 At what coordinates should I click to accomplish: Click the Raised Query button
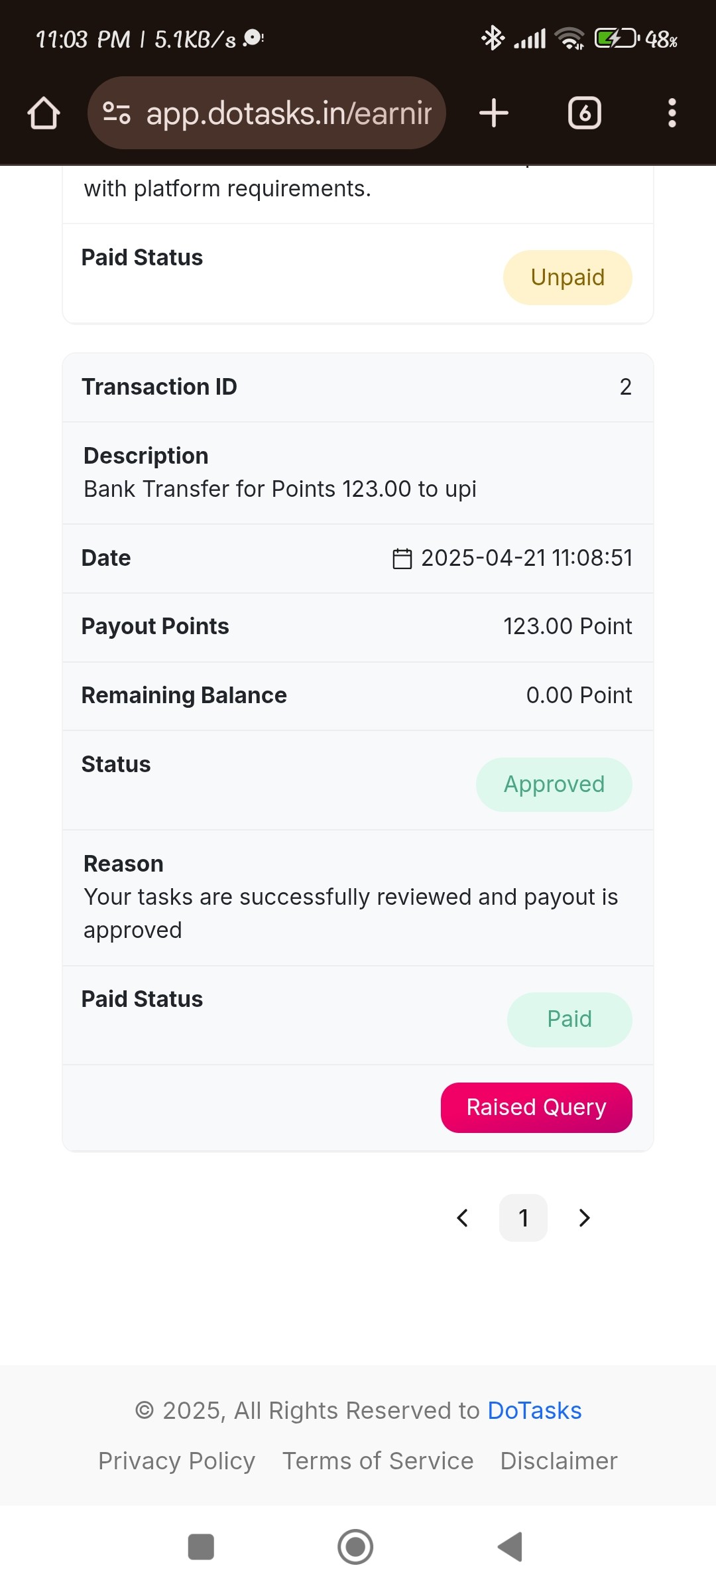(x=536, y=1108)
